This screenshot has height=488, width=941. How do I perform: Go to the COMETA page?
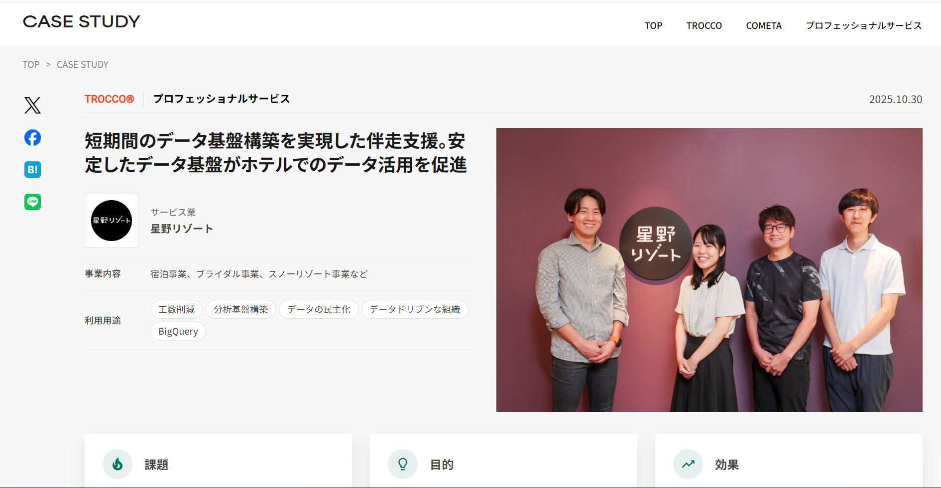point(764,25)
